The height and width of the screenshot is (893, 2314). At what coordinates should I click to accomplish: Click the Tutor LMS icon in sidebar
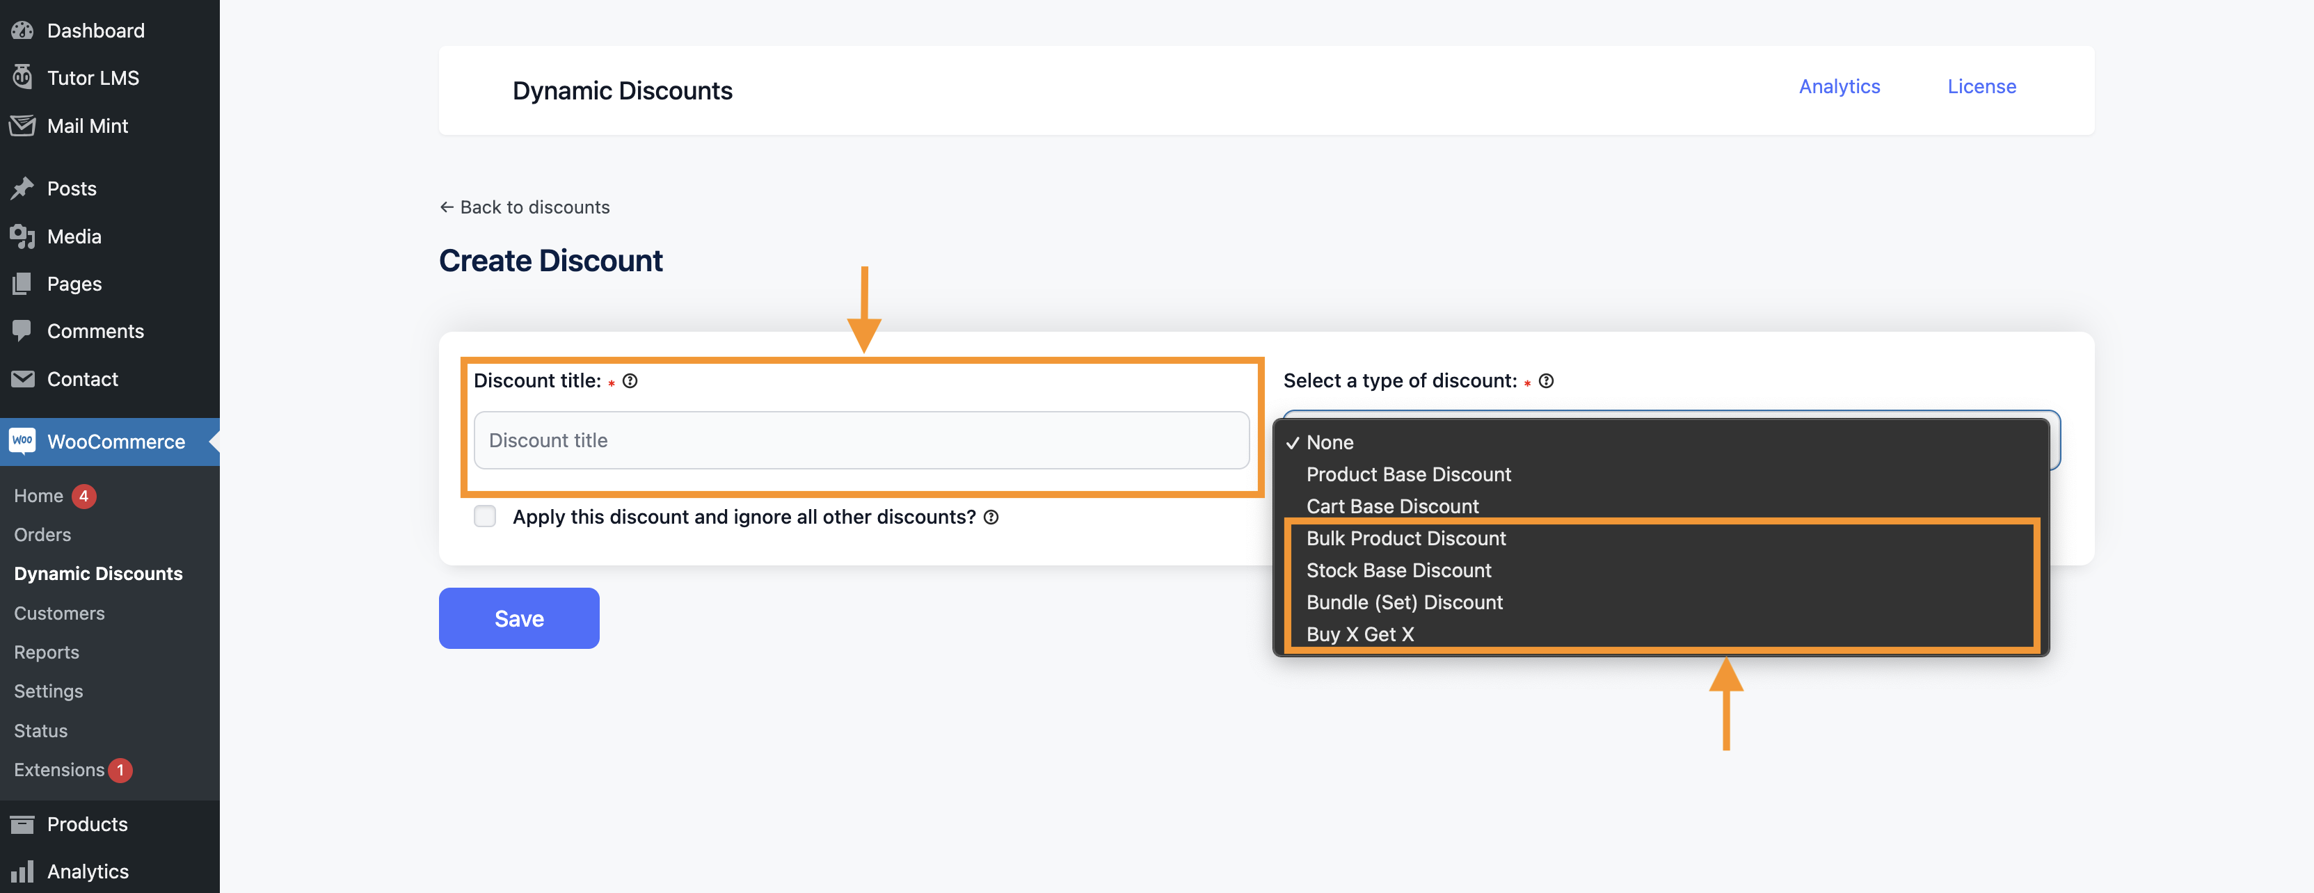point(22,77)
